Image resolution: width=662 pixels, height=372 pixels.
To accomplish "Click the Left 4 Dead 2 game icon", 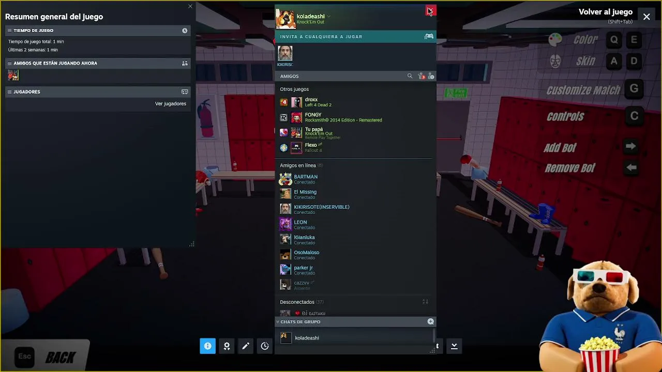I will pos(283,102).
